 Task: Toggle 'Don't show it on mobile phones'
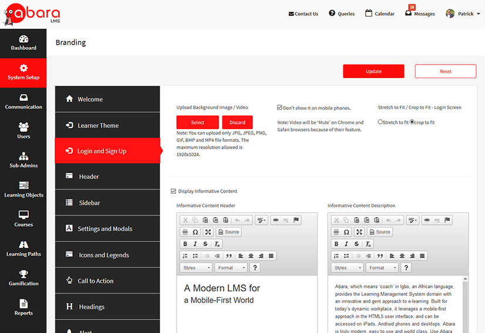[279, 107]
